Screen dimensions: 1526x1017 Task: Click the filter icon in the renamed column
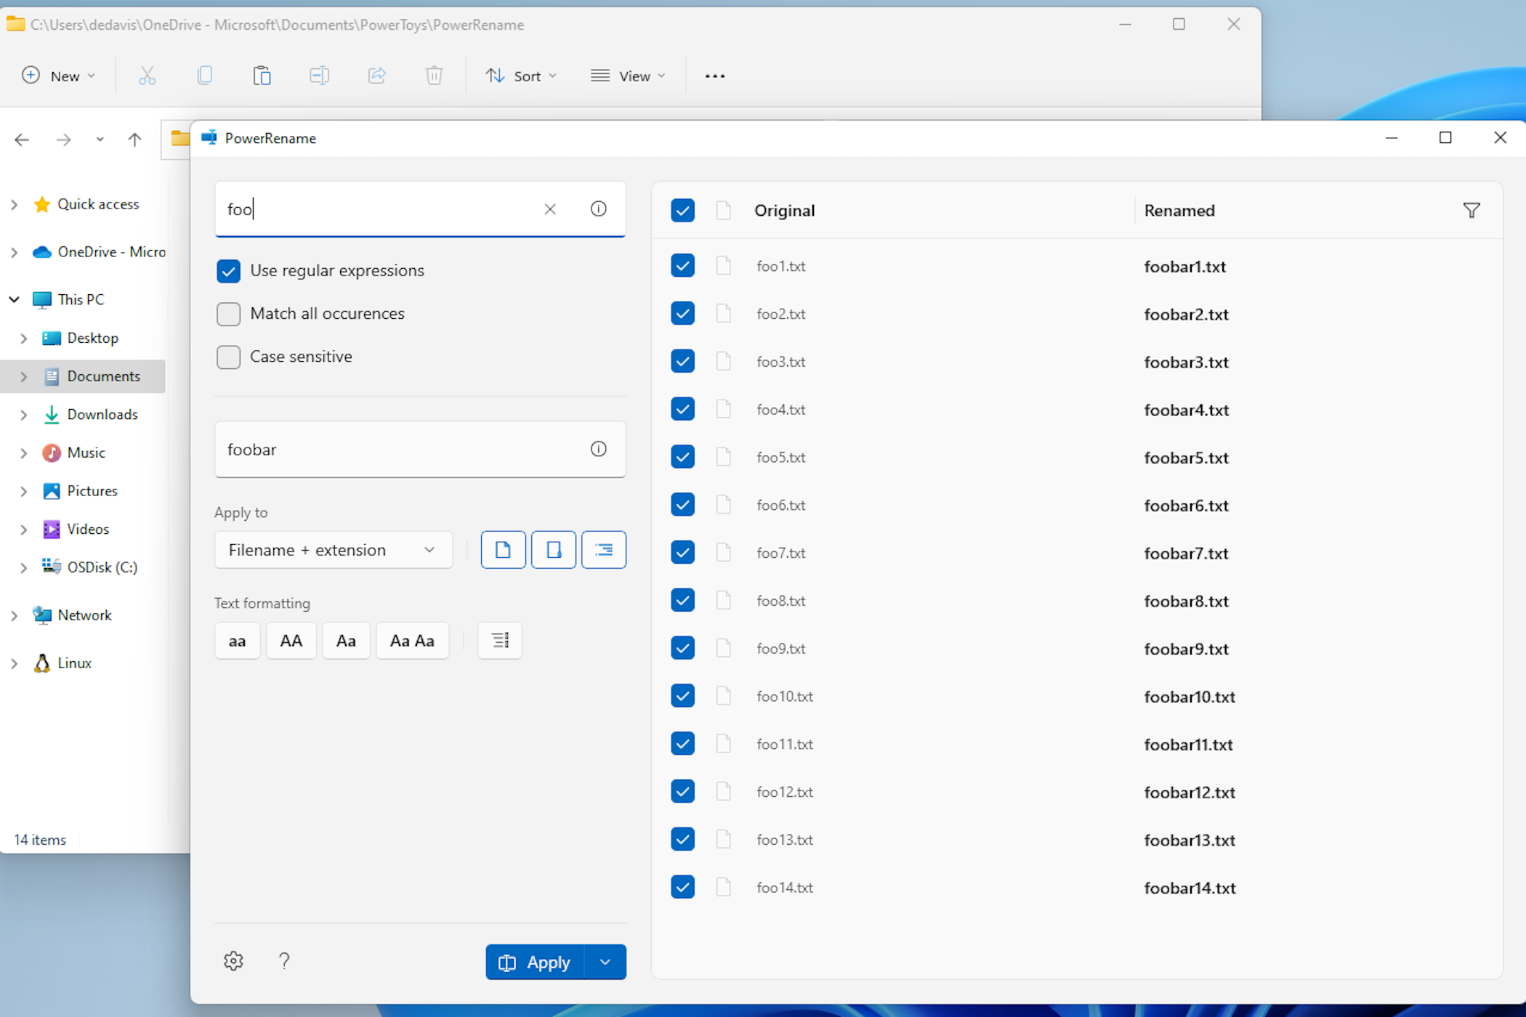pos(1470,210)
